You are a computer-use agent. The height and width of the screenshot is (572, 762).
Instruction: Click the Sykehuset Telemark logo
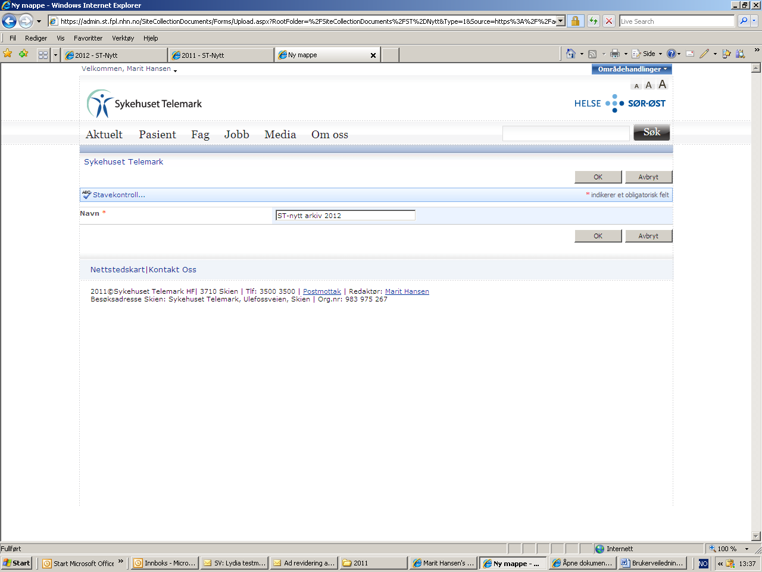(145, 104)
